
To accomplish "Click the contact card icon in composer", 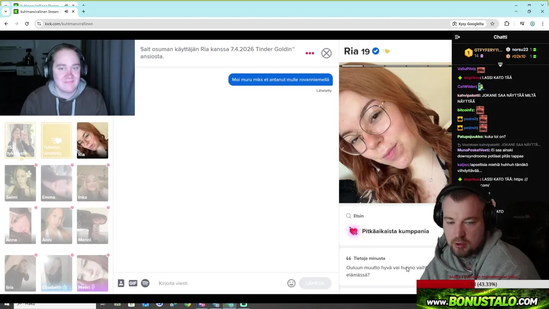I will pos(121,283).
